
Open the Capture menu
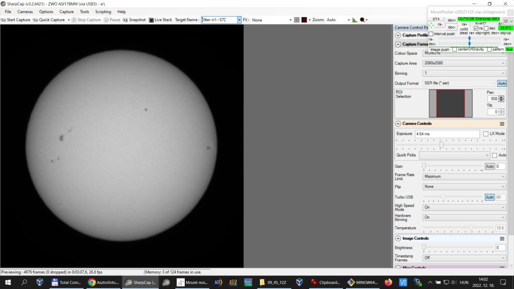tap(67, 12)
